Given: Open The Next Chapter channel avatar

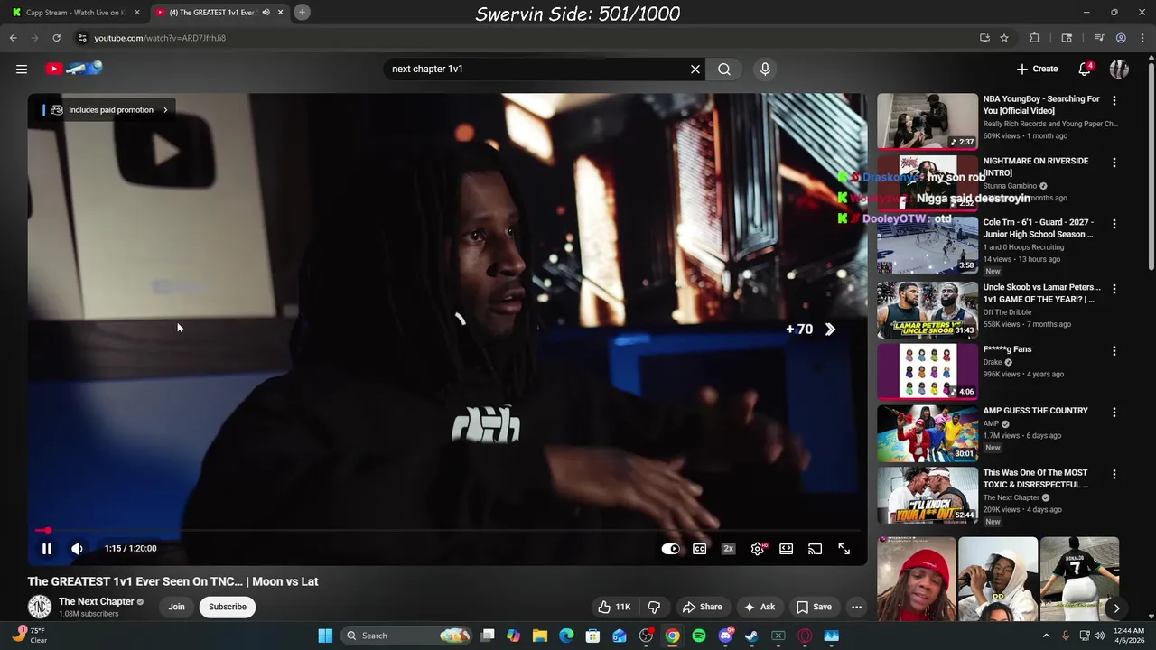Looking at the screenshot, I should (x=40, y=607).
